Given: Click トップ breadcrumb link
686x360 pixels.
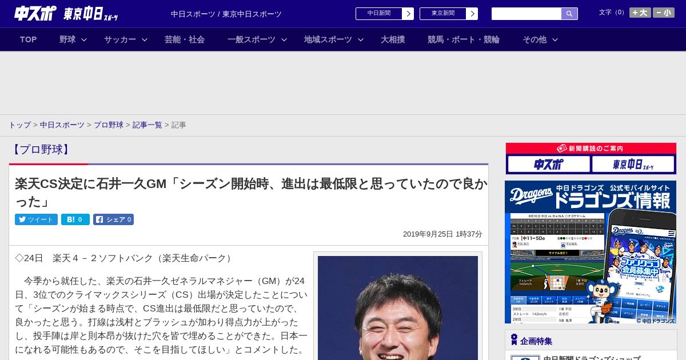Looking at the screenshot, I should (19, 125).
